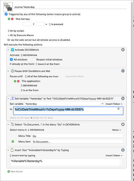The width and height of the screenshot is (134, 181).
Task: Change the 'all of the following are true' popup
Action: (x=42, y=76)
